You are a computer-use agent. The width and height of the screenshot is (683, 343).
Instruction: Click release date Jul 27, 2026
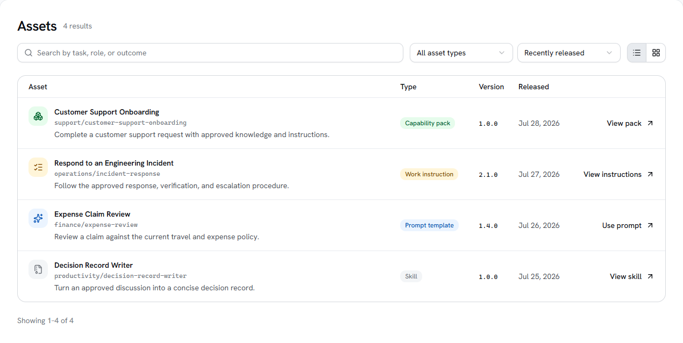(x=539, y=174)
